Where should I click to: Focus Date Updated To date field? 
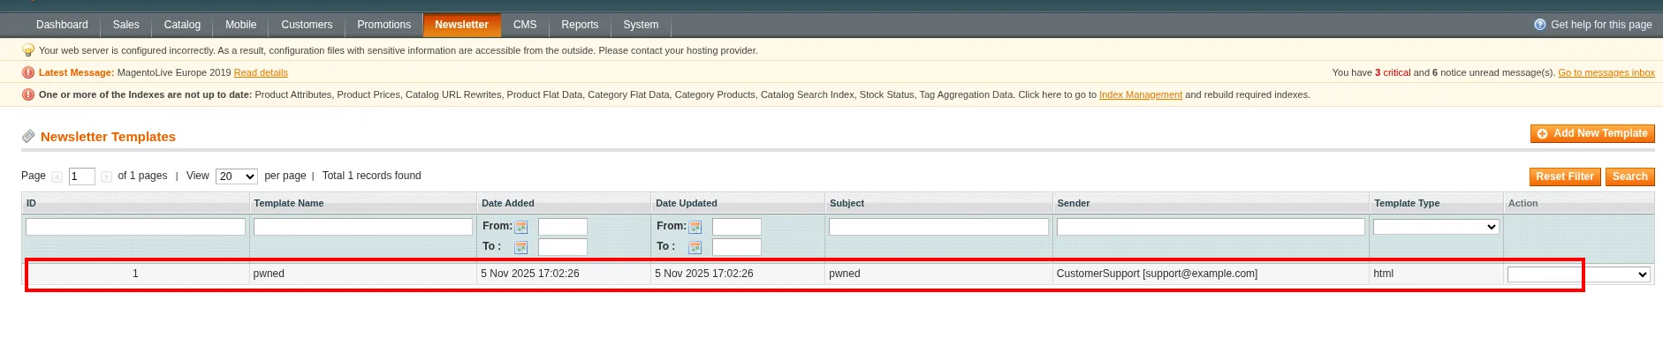[x=737, y=247]
